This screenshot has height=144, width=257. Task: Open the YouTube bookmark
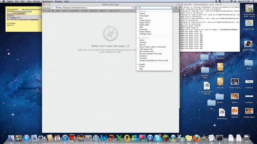point(85,11)
